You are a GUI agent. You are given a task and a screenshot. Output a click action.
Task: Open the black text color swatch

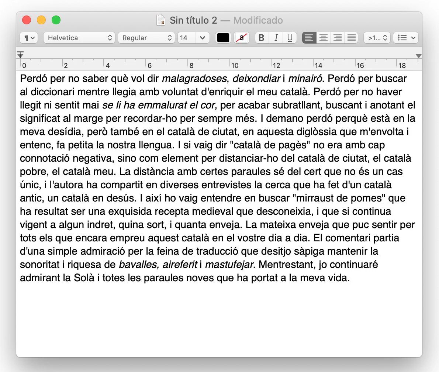tap(223, 38)
